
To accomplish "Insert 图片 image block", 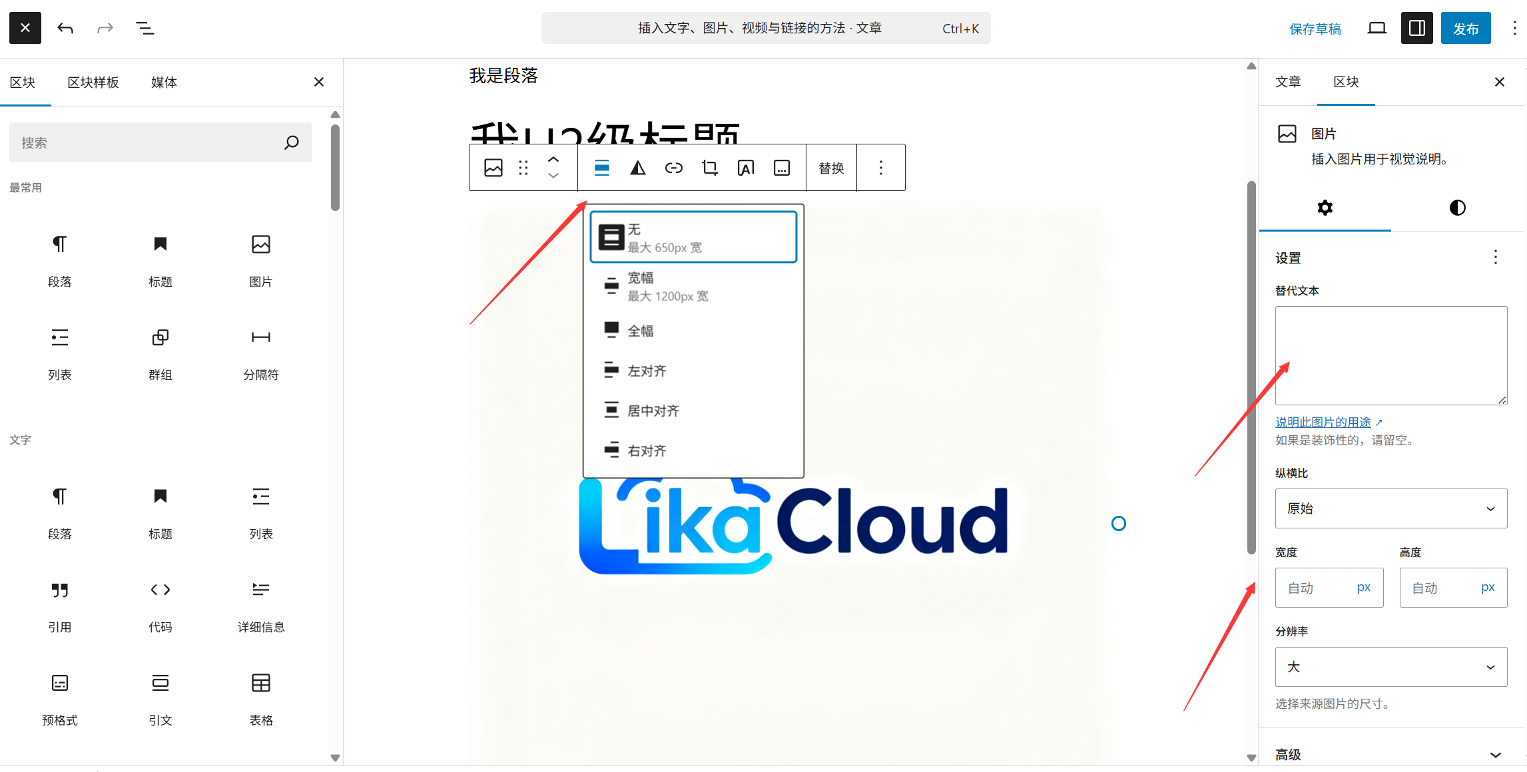I will click(261, 261).
